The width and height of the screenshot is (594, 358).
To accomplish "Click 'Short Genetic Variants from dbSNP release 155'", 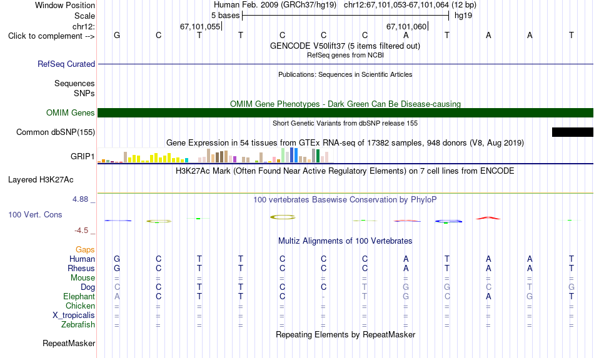I will 345,123.
